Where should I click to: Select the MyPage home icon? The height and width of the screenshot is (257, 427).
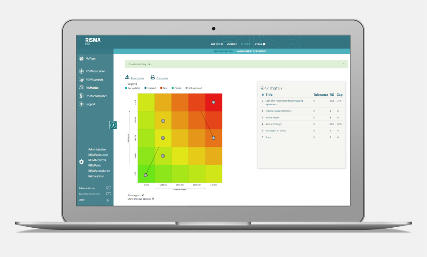pos(81,58)
